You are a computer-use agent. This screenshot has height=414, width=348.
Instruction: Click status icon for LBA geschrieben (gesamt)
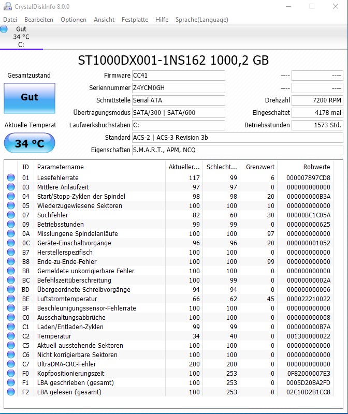tap(11, 382)
